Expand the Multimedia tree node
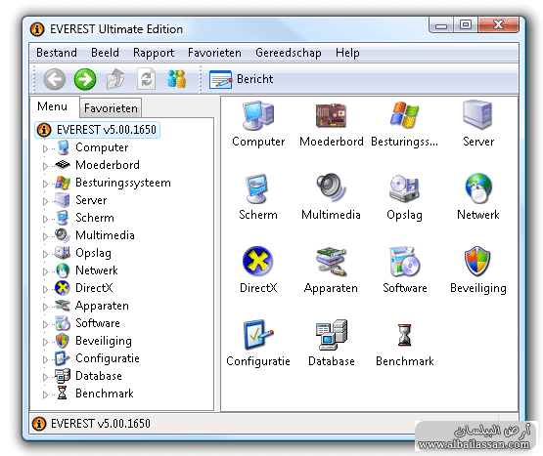543x456 pixels. pyautogui.click(x=45, y=236)
